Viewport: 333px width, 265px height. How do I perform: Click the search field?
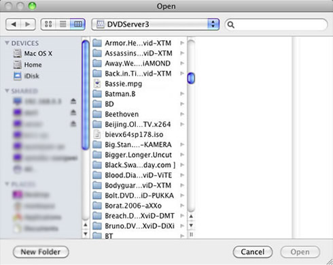[276, 25]
